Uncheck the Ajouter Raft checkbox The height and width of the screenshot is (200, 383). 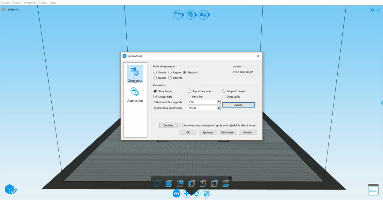155,97
